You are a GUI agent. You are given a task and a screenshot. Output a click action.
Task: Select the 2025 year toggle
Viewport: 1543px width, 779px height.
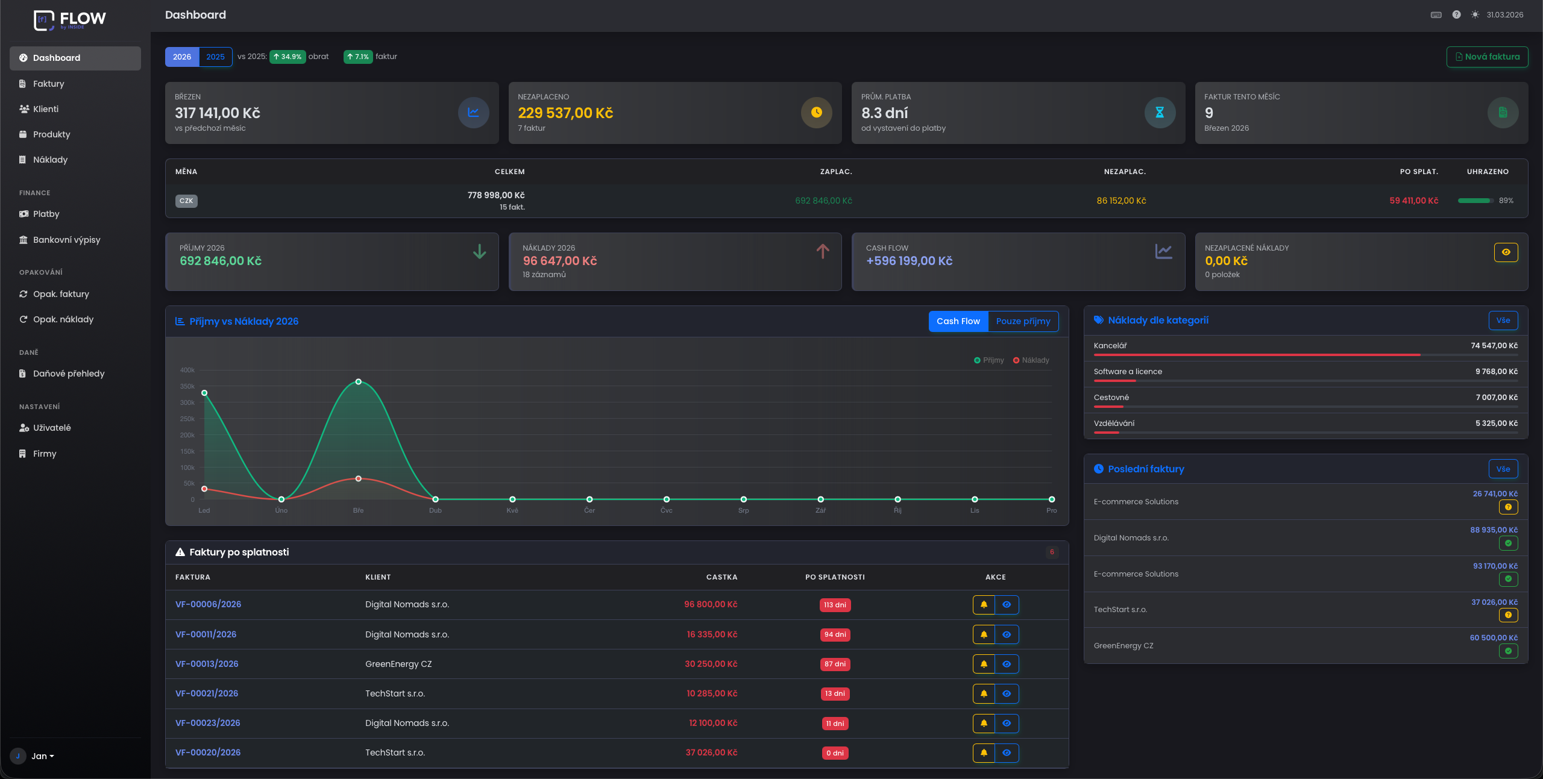click(x=215, y=57)
